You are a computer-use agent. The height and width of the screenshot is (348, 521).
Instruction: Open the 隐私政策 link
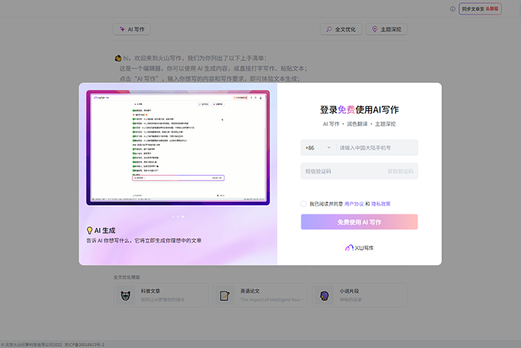pos(381,203)
